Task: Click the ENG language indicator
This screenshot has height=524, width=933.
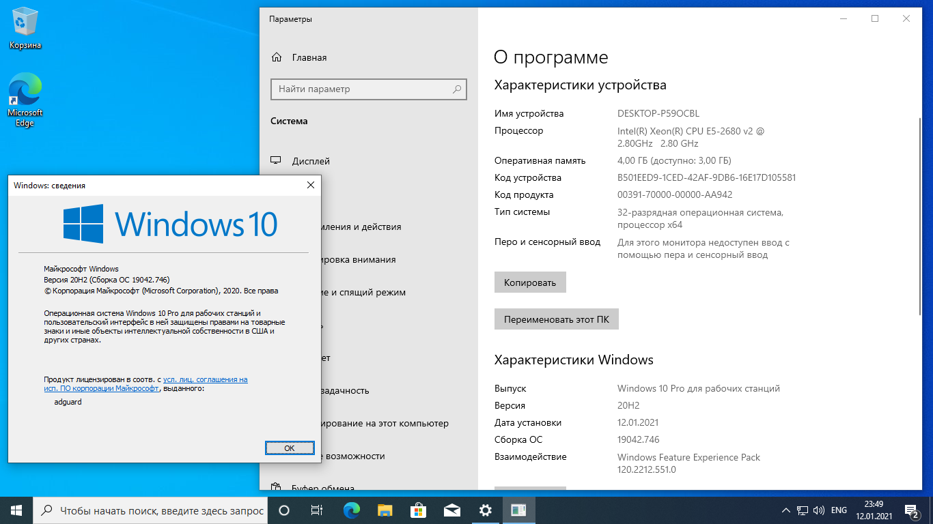Action: tap(839, 510)
